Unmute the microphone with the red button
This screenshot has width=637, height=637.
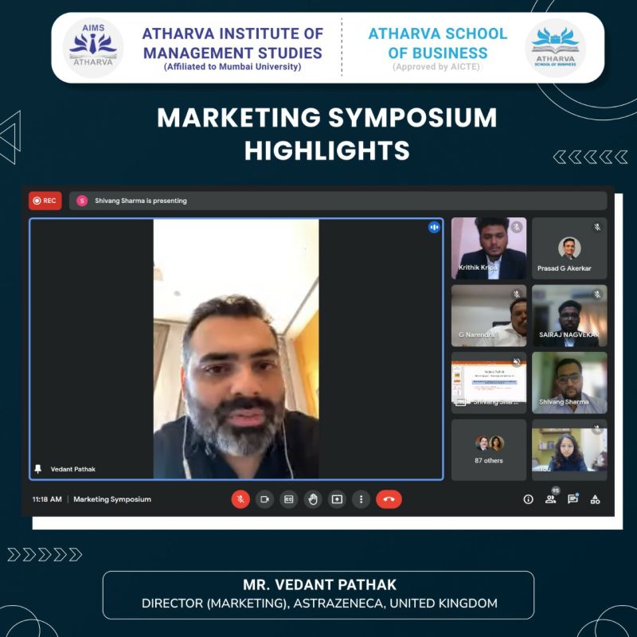[x=240, y=499]
